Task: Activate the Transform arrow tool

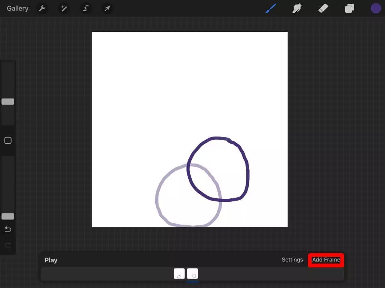Action: pyautogui.click(x=108, y=8)
